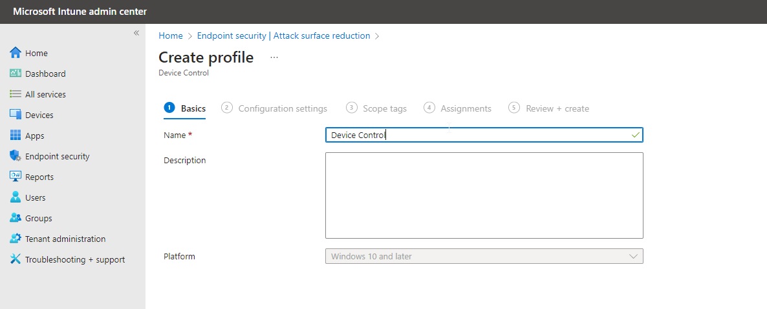Click into the Description text area
The image size is (767, 309).
point(484,195)
